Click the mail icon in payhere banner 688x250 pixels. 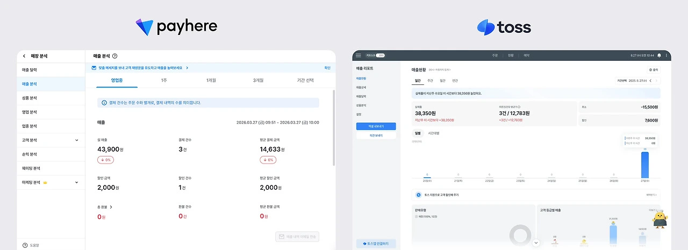[94, 68]
